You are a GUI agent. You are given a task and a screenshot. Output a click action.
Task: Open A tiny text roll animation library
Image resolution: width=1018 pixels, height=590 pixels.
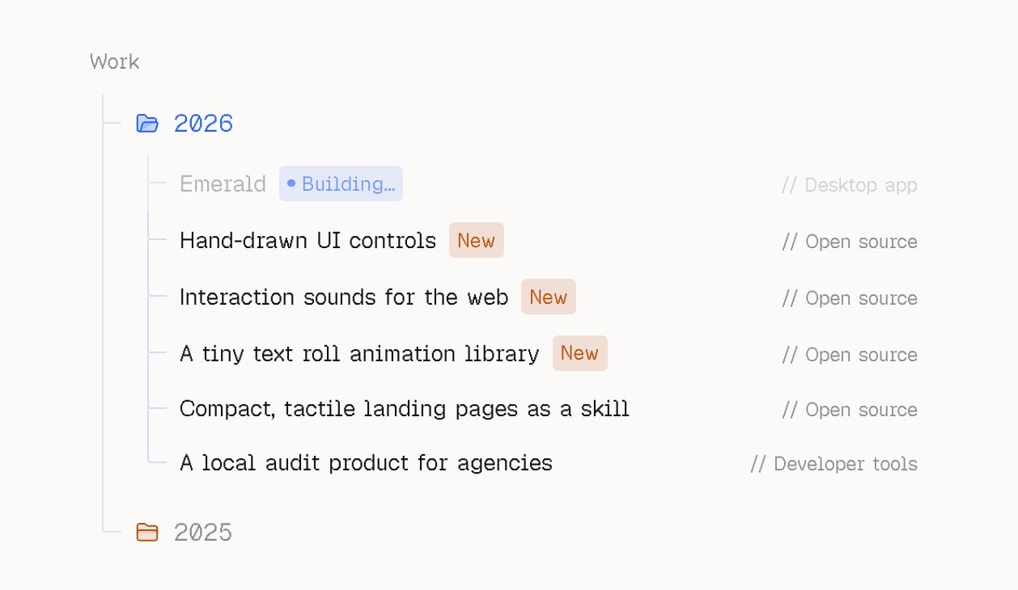(359, 354)
